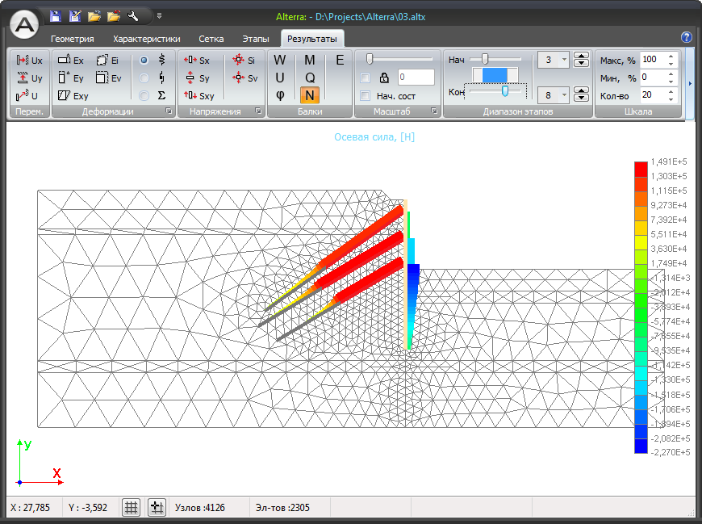Image resolution: width=702 pixels, height=524 pixels.
Task: Show Sv volumetric stress results
Action: pyautogui.click(x=245, y=78)
